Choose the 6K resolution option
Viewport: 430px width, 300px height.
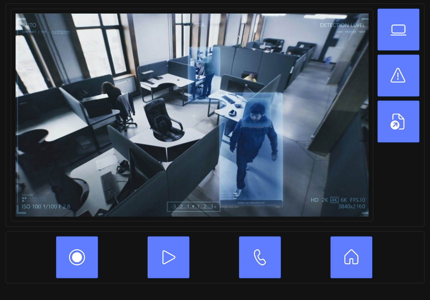(x=344, y=200)
